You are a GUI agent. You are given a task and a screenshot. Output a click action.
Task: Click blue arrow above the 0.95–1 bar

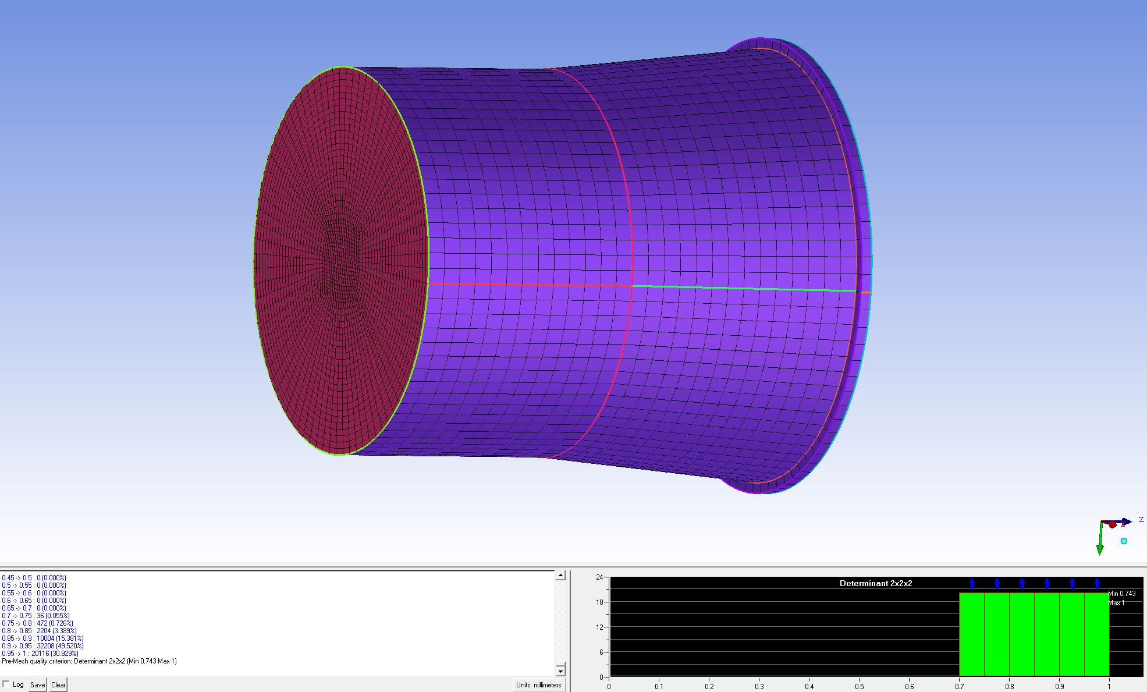click(x=1097, y=583)
